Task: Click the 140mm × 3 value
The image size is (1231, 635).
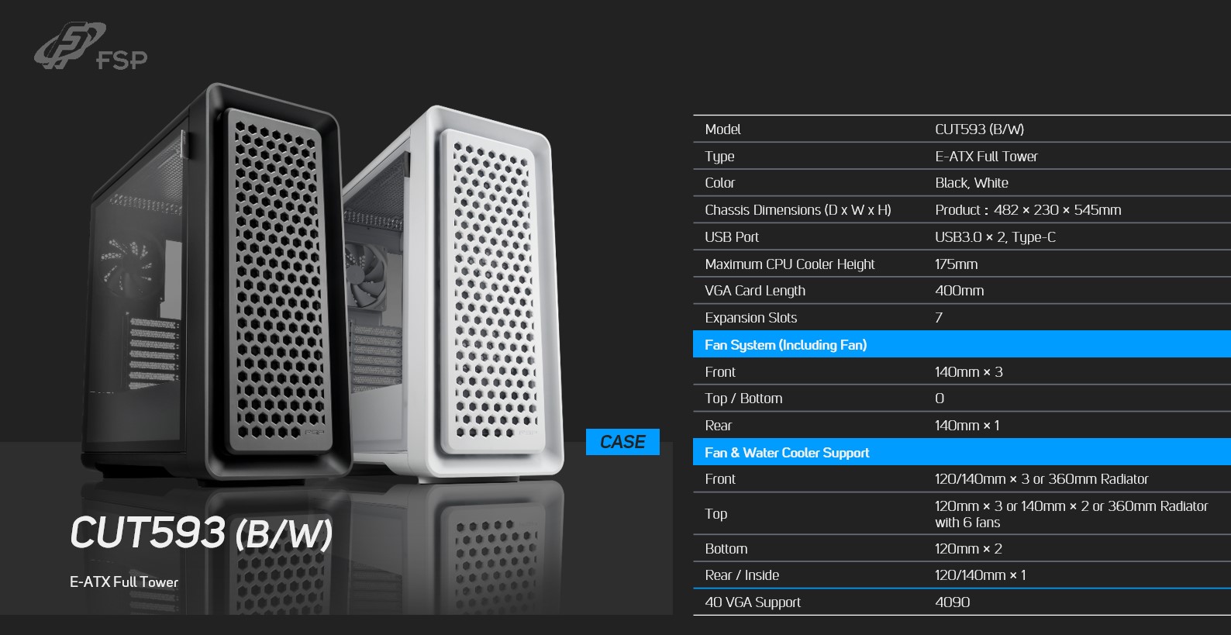Action: [968, 372]
